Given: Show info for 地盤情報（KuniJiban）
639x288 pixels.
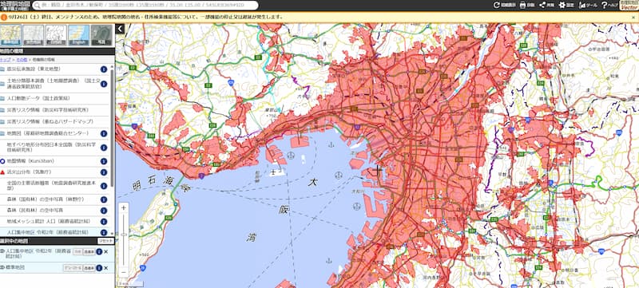Looking at the screenshot, I should 104,161.
